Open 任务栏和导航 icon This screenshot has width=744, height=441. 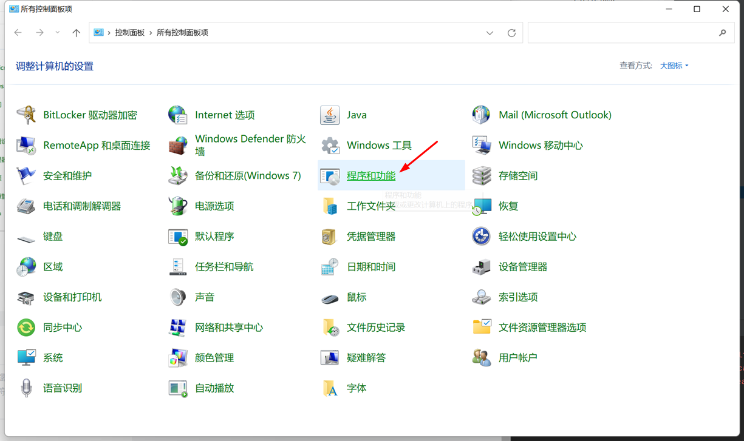tap(178, 267)
